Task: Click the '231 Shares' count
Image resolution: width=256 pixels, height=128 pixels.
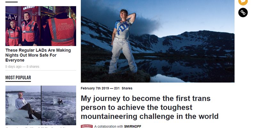Action: coord(123,88)
